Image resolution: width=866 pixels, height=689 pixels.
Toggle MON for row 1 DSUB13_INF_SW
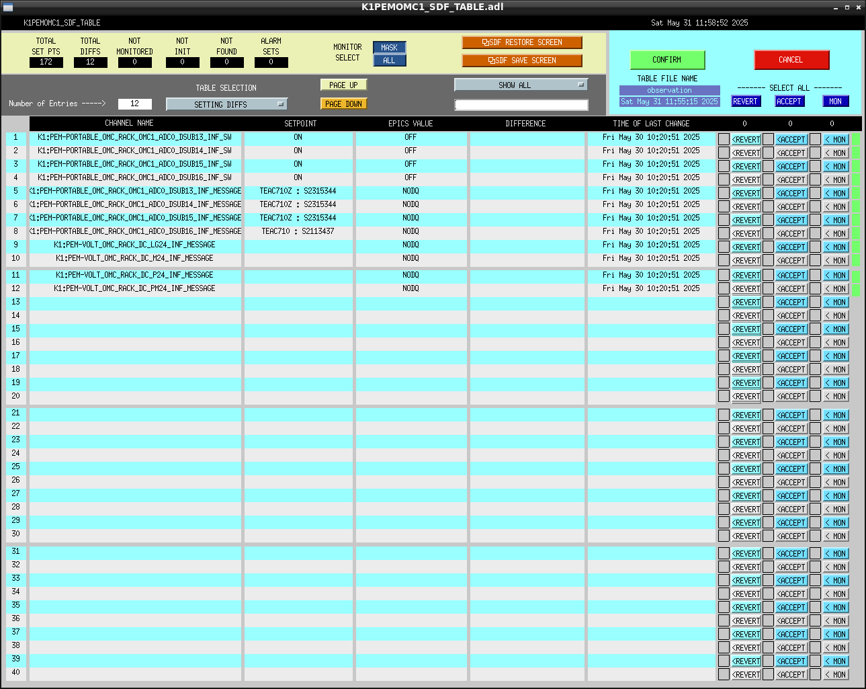tap(836, 140)
